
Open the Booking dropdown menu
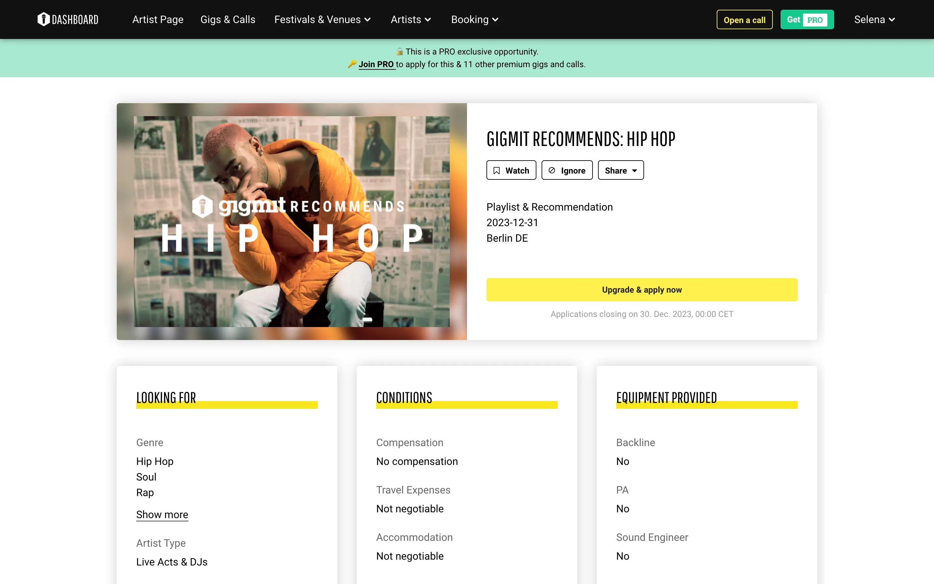(x=475, y=19)
